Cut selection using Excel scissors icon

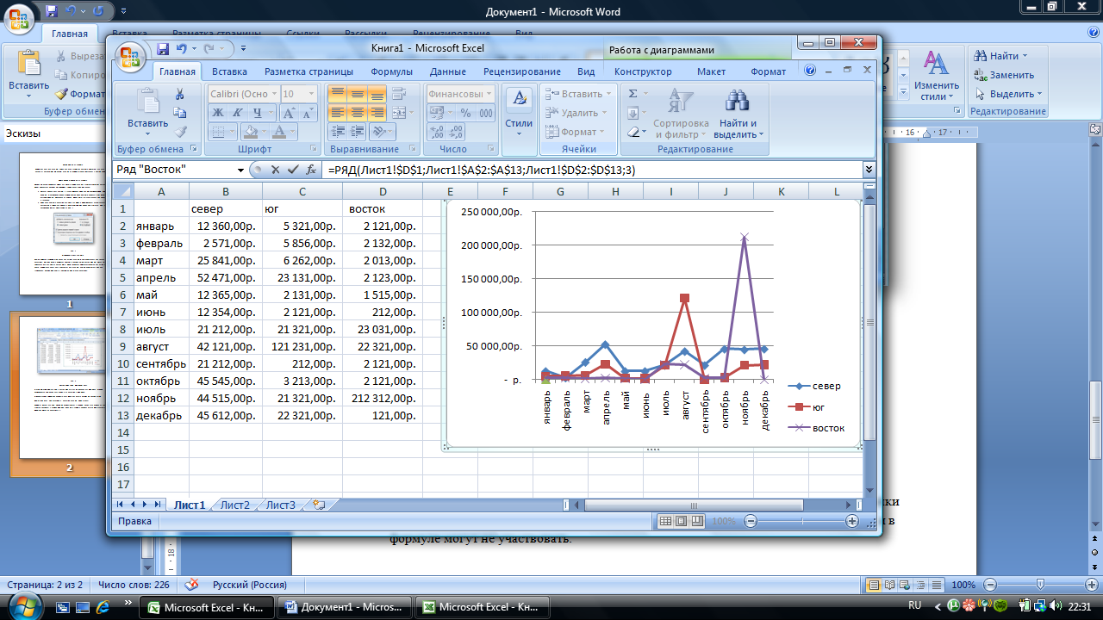(179, 94)
